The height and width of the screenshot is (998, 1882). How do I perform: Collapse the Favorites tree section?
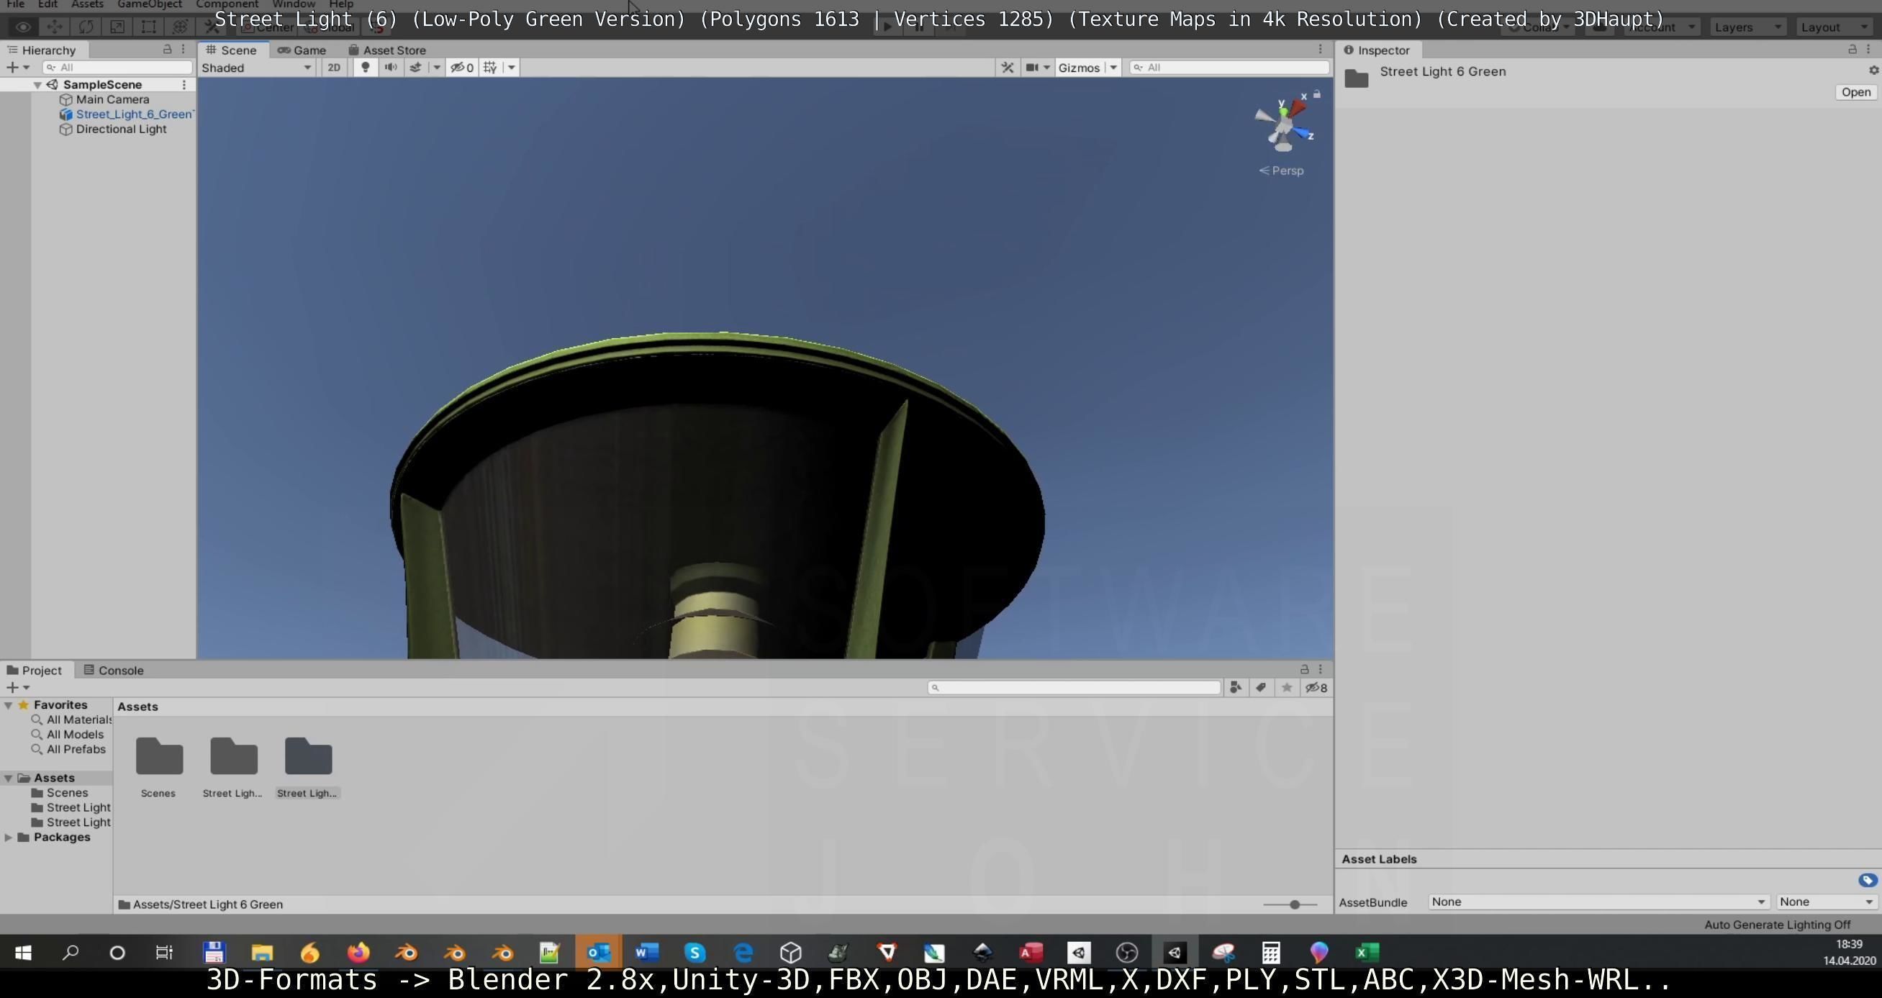point(9,705)
